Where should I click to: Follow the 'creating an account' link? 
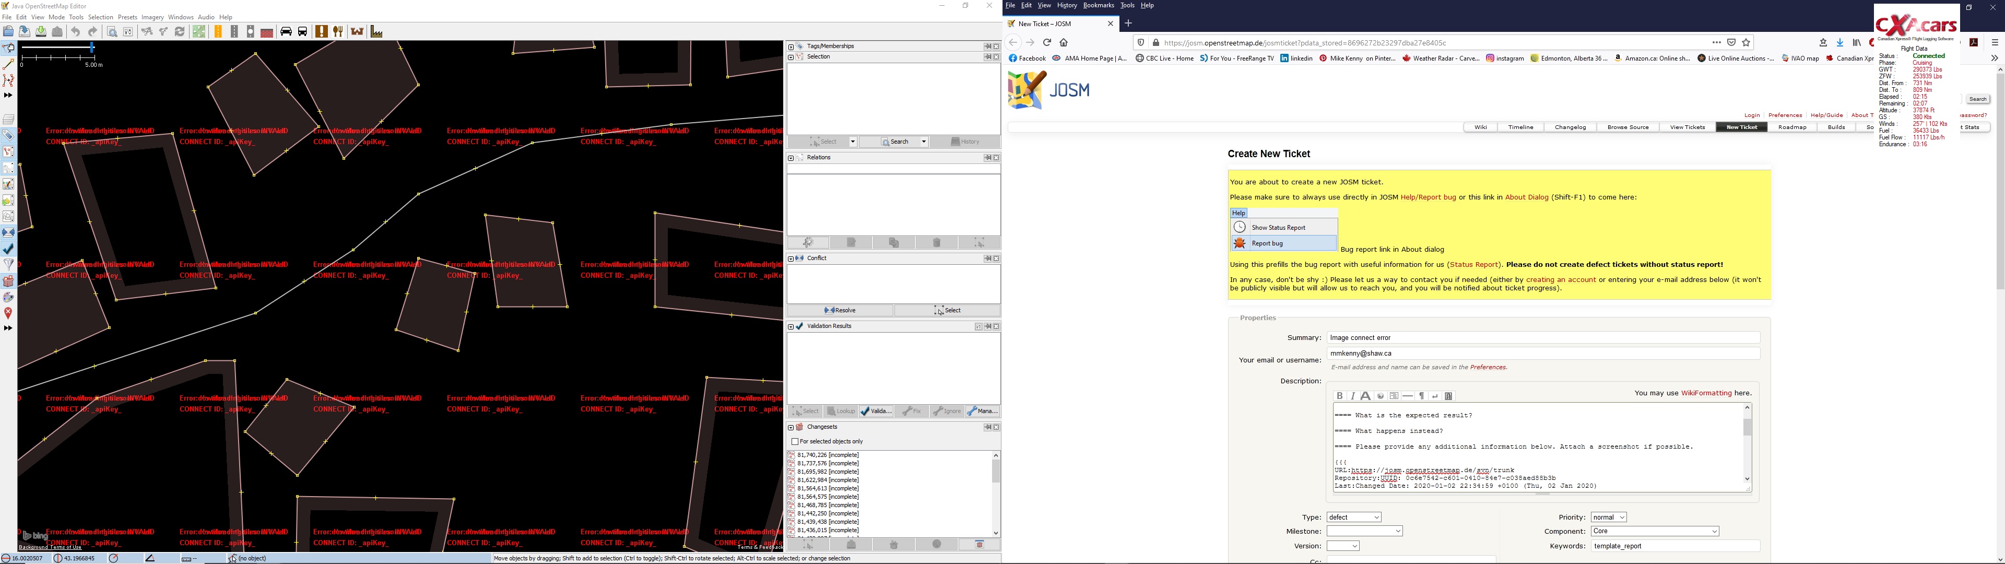click(1561, 280)
